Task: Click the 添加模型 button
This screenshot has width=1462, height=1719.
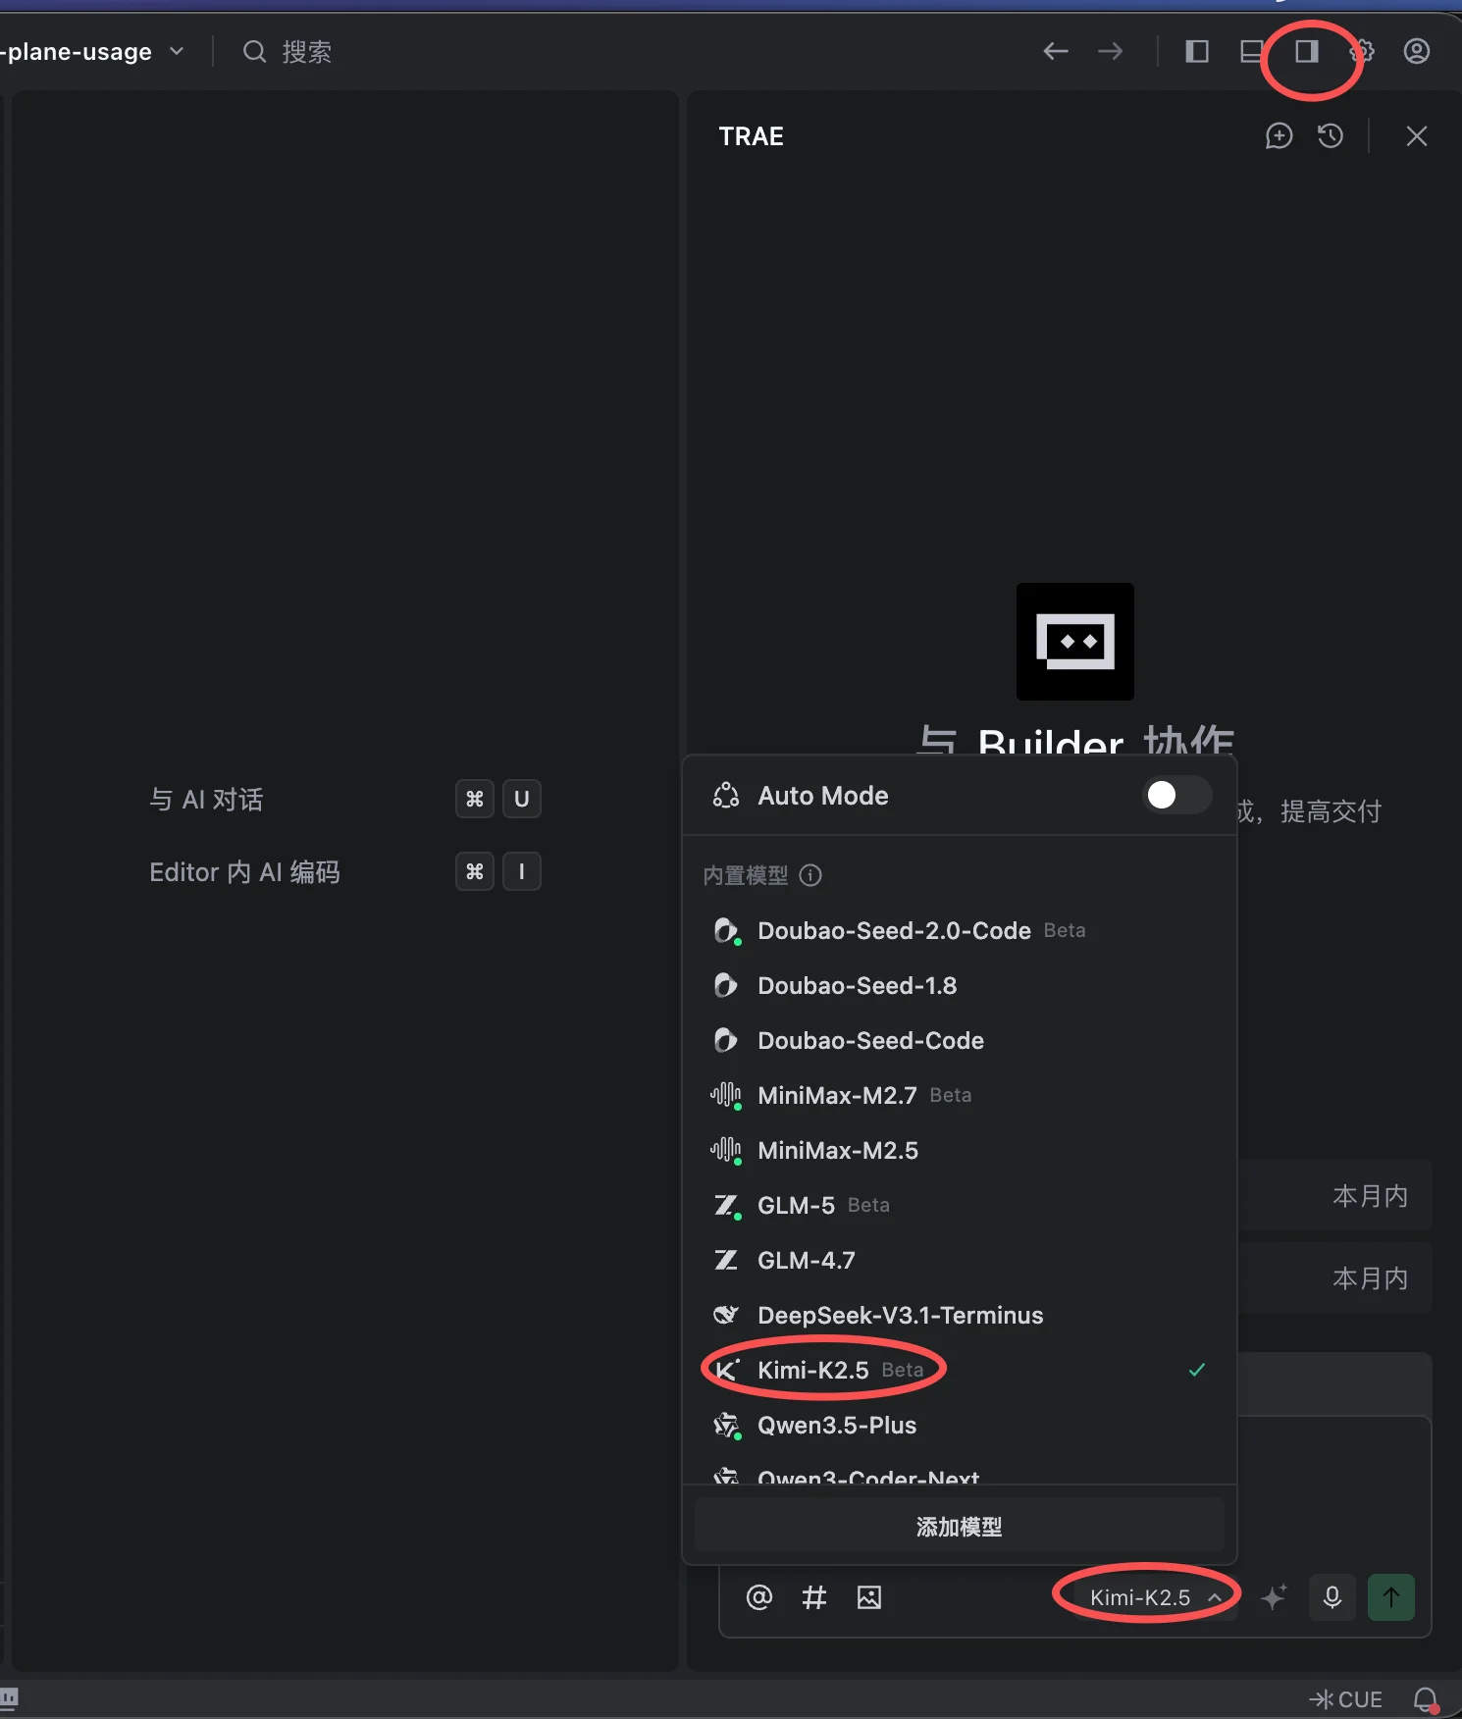Action: pyautogui.click(x=959, y=1526)
